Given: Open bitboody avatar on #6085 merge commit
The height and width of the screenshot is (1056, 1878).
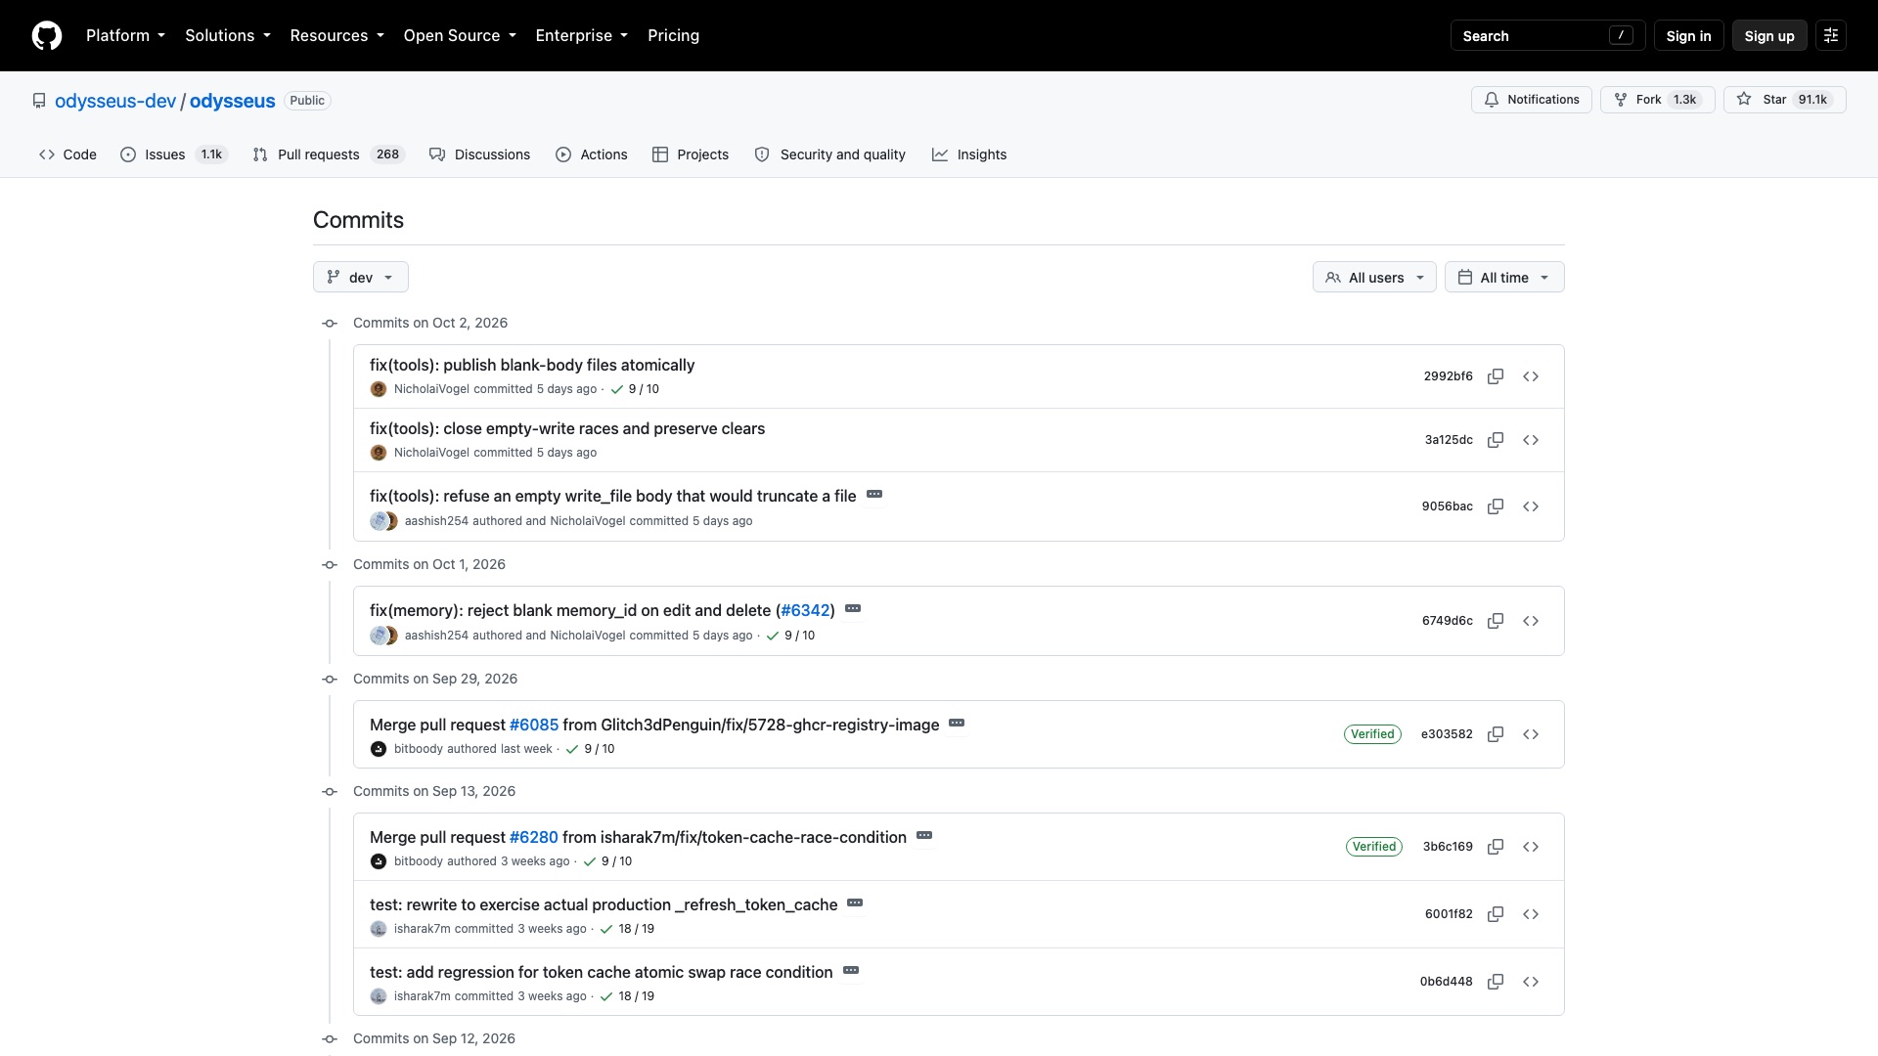Looking at the screenshot, I should (379, 749).
